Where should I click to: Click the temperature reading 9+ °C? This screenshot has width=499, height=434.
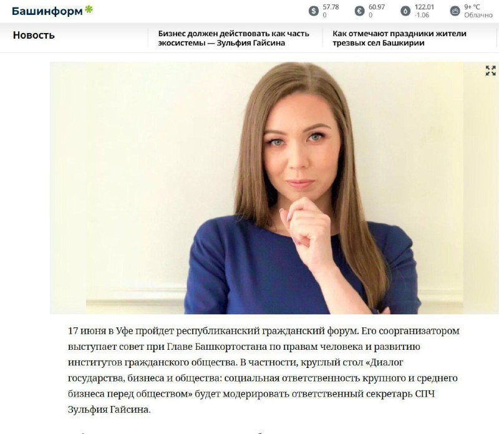coord(472,7)
